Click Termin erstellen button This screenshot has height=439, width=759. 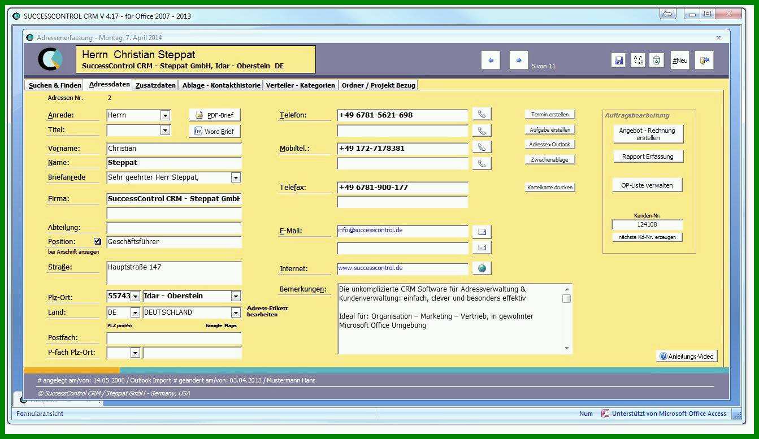click(550, 115)
